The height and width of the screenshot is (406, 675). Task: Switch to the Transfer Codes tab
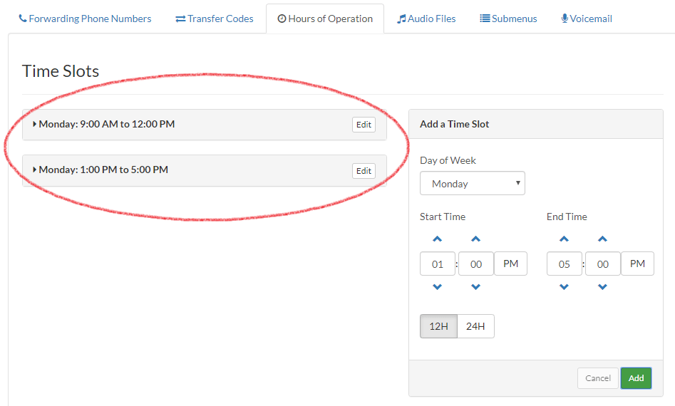(x=215, y=19)
